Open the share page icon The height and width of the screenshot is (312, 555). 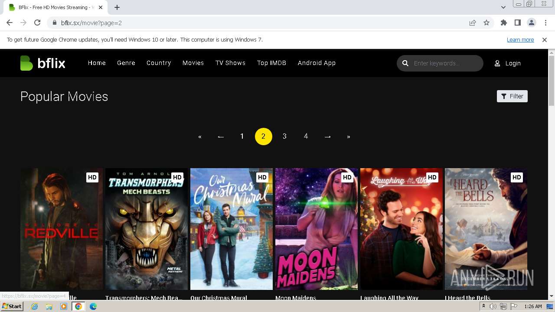[473, 23]
